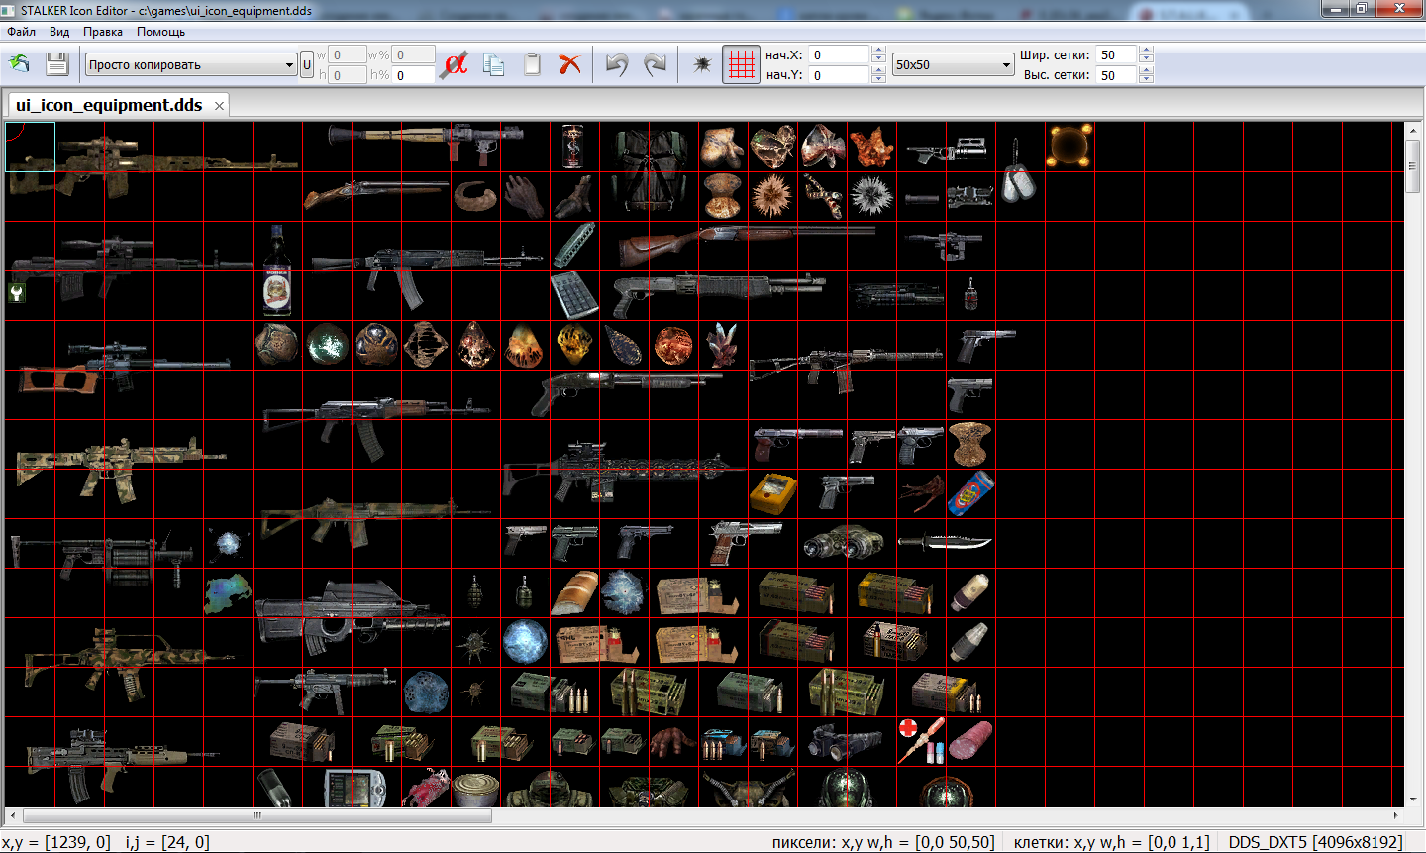
Task: Focus the нач.Y input field
Action: coord(839,75)
